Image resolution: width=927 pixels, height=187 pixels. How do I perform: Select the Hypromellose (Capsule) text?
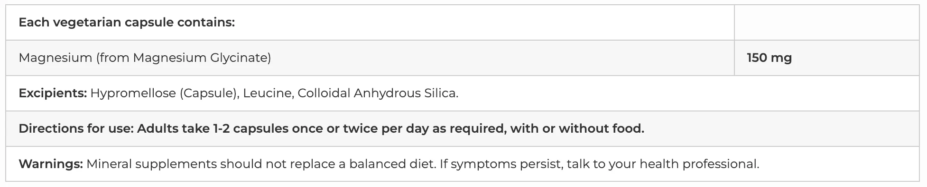[x=164, y=93]
